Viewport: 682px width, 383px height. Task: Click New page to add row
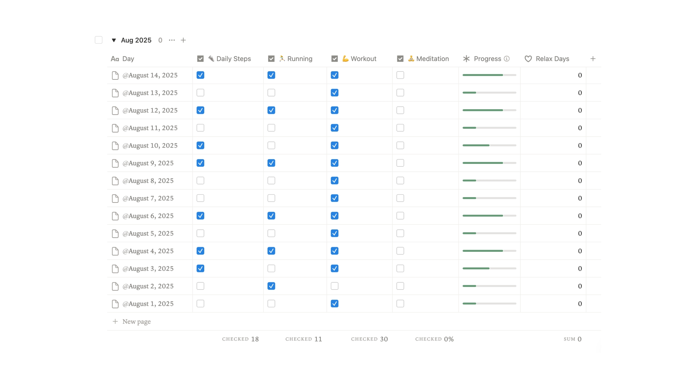coord(136,322)
